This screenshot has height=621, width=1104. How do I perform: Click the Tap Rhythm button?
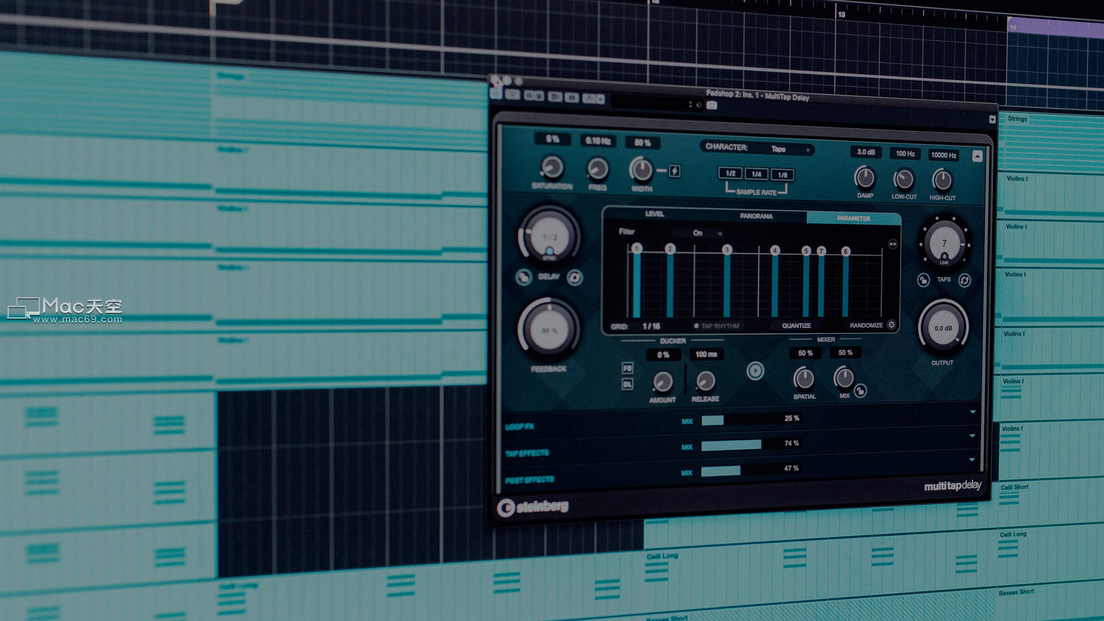point(717,326)
